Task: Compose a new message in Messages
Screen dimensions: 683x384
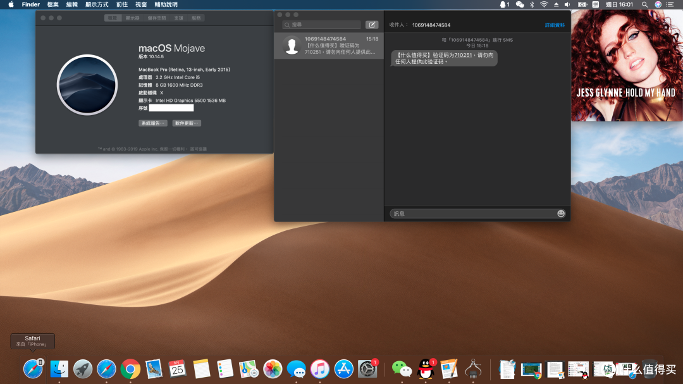Action: coord(372,25)
